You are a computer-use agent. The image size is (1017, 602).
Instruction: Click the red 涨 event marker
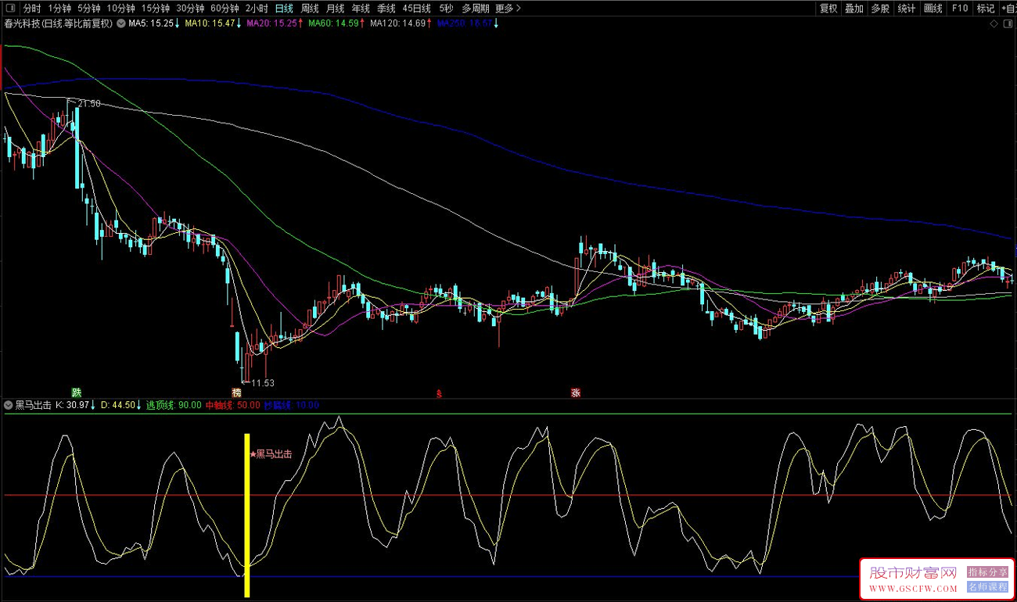coord(576,392)
